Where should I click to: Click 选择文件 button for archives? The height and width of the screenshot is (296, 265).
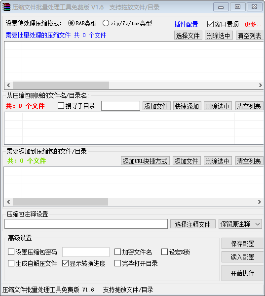(188, 35)
